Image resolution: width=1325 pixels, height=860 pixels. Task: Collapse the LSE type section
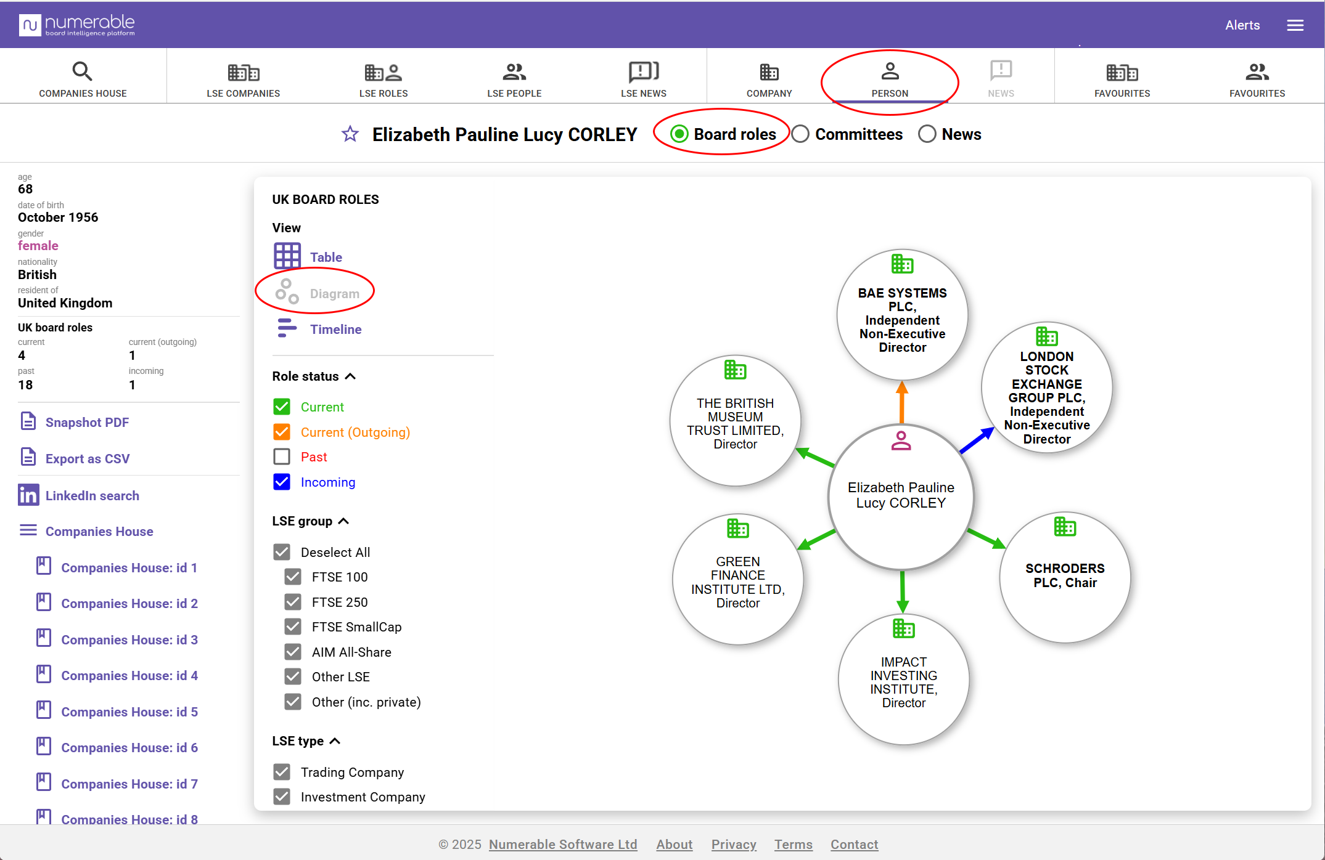(335, 741)
